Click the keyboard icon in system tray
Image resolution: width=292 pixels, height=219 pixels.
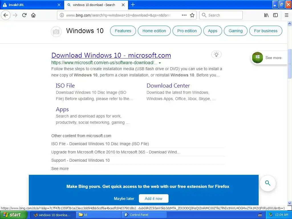(x=260, y=215)
